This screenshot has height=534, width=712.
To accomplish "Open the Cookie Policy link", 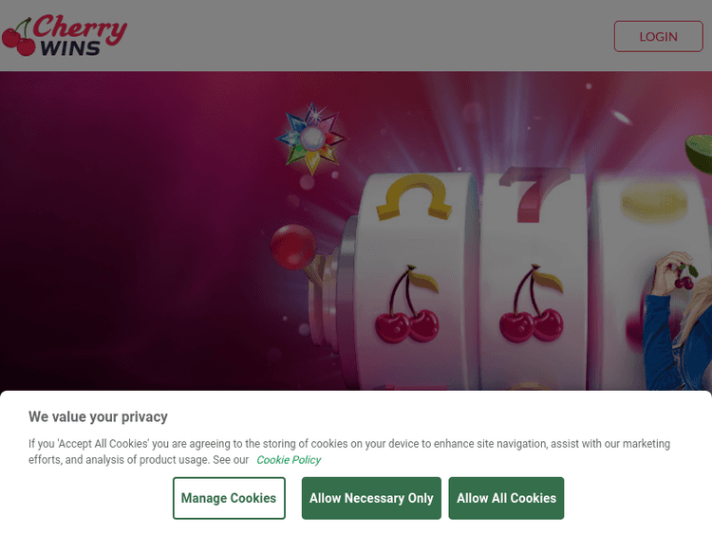I will click(x=289, y=460).
